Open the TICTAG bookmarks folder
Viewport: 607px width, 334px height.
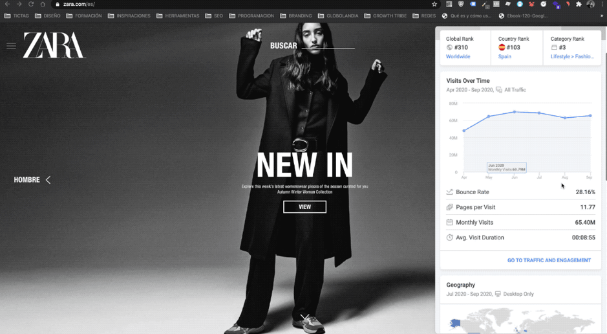pyautogui.click(x=17, y=16)
